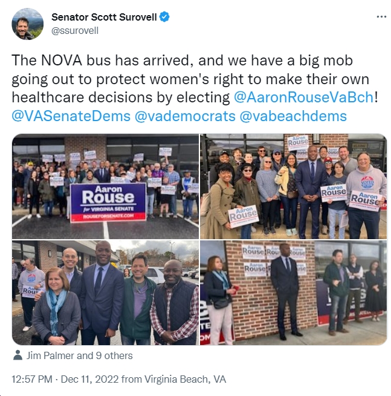Open the Virginia Beach, VA location link
The image size is (391, 396).
pyautogui.click(x=185, y=379)
